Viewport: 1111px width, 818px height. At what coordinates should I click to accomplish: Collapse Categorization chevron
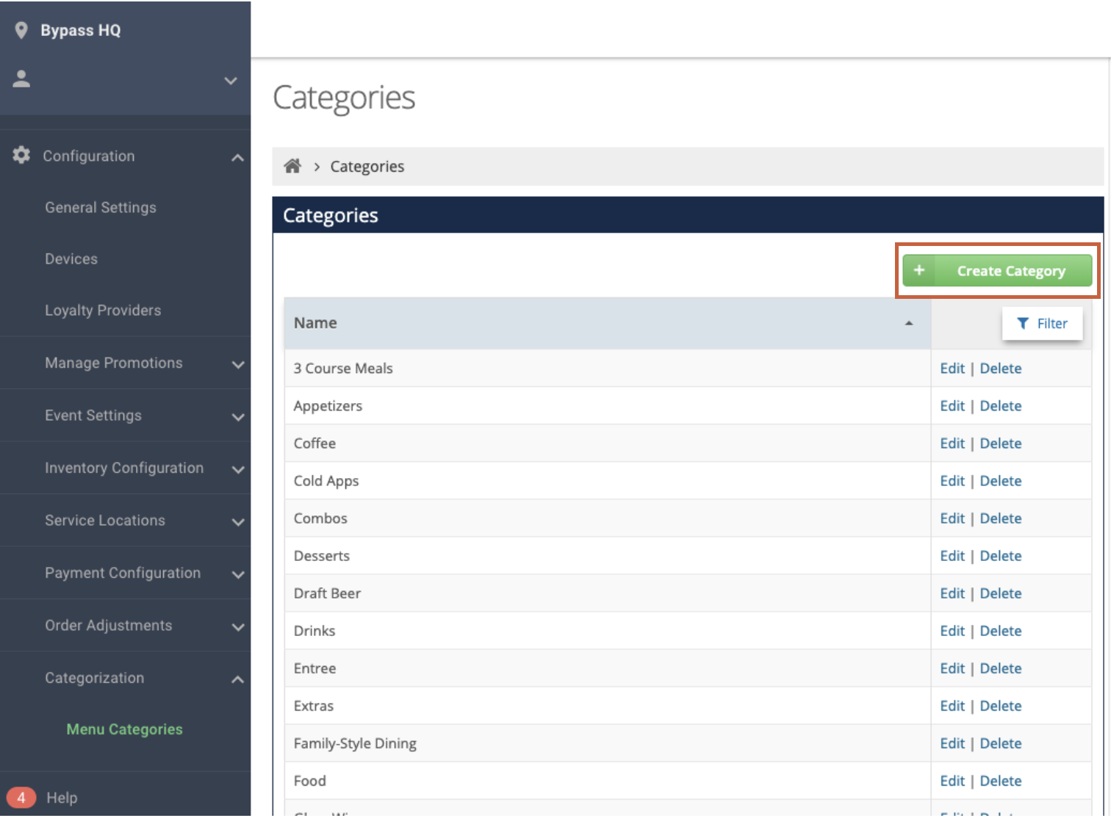(237, 679)
